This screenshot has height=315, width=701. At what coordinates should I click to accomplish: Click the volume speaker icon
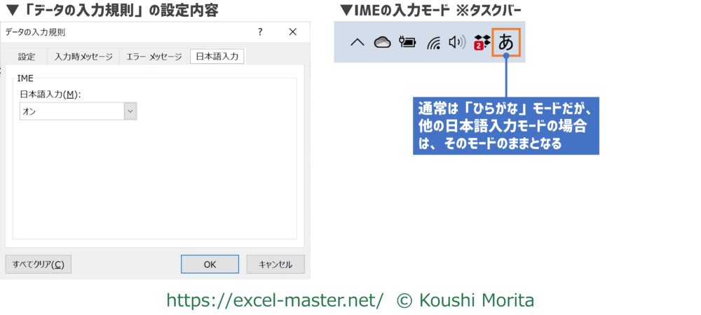457,42
